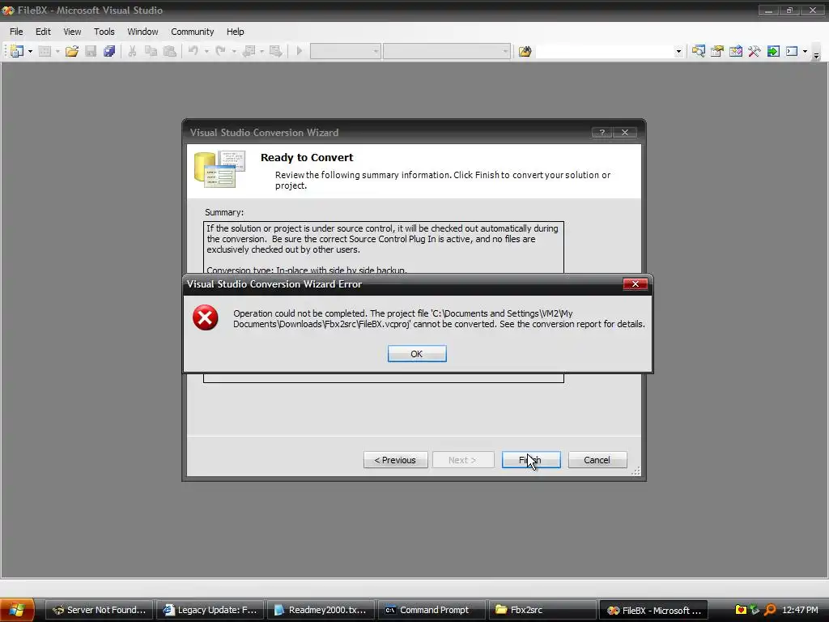Click the Command Window toolbar icon
The image size is (829, 622).
[x=792, y=51]
